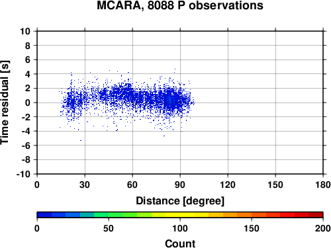Select the y-axis tick label "10"
The height and width of the screenshot is (248, 331).
click(25, 31)
